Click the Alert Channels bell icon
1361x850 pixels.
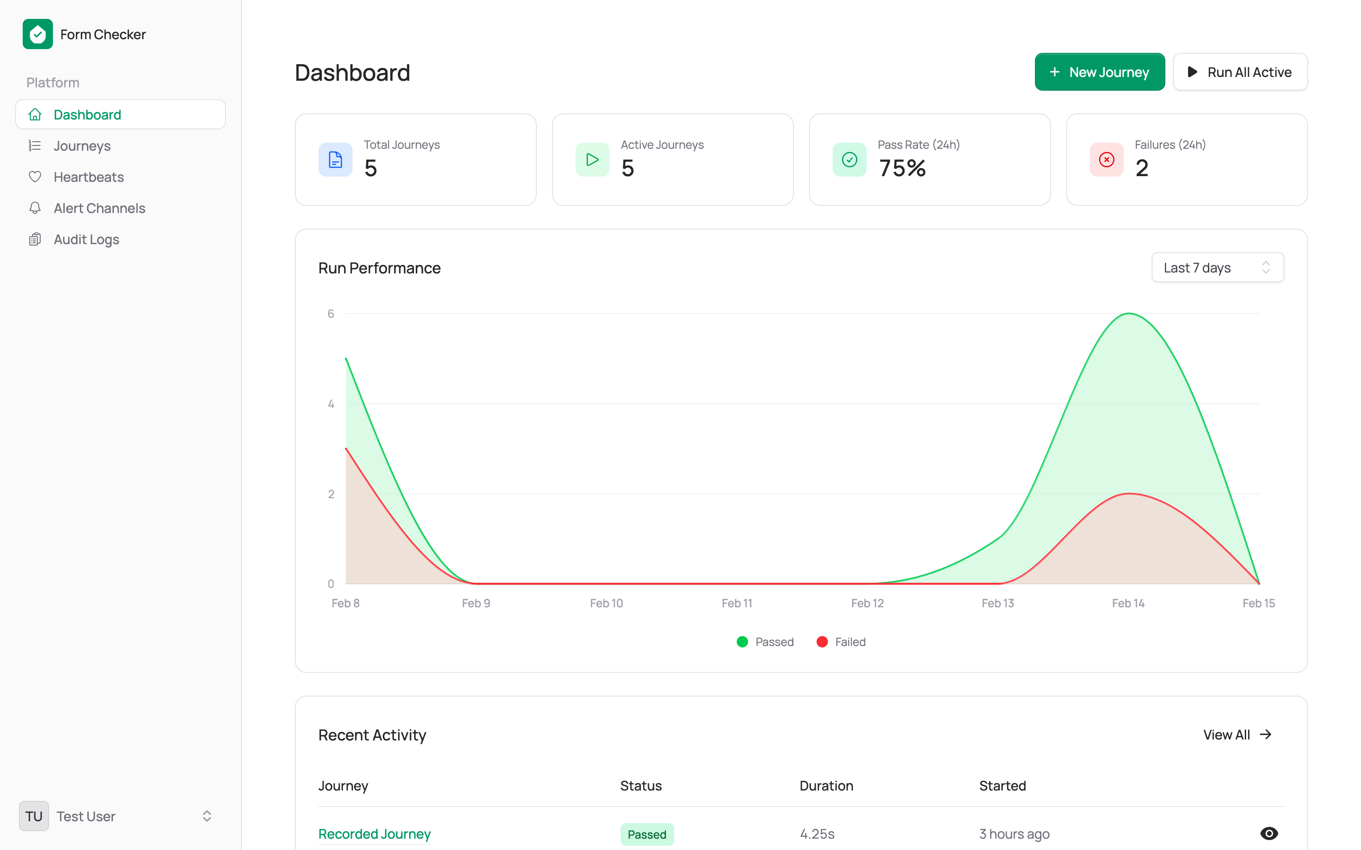coord(35,207)
